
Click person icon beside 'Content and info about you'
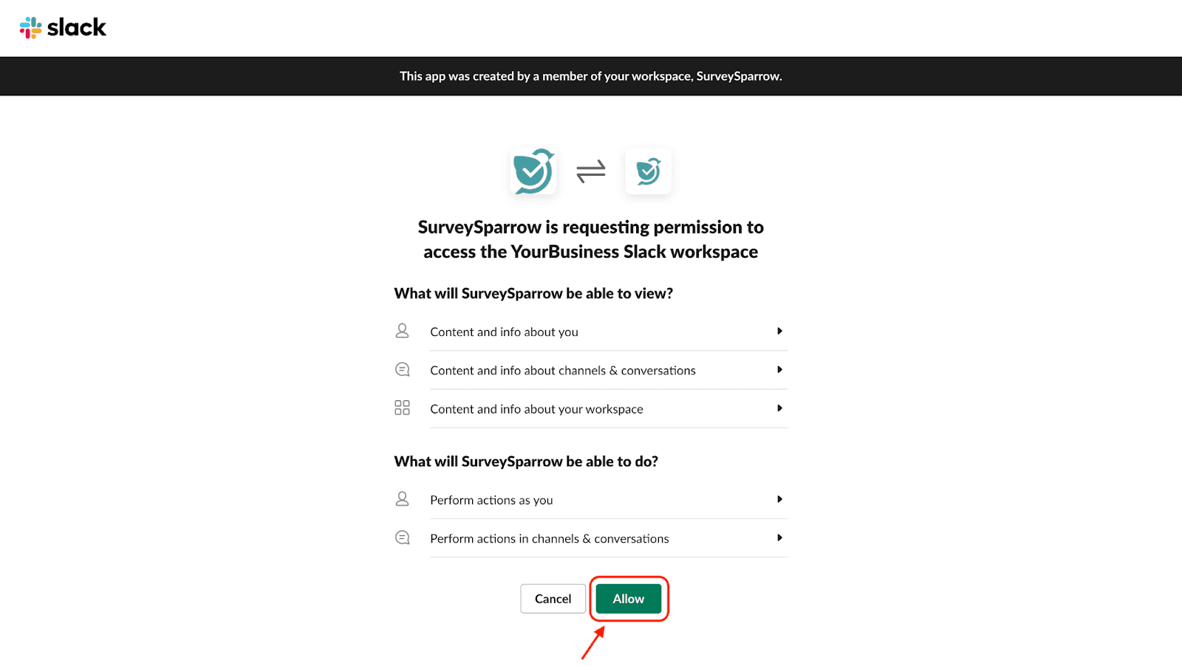click(402, 331)
